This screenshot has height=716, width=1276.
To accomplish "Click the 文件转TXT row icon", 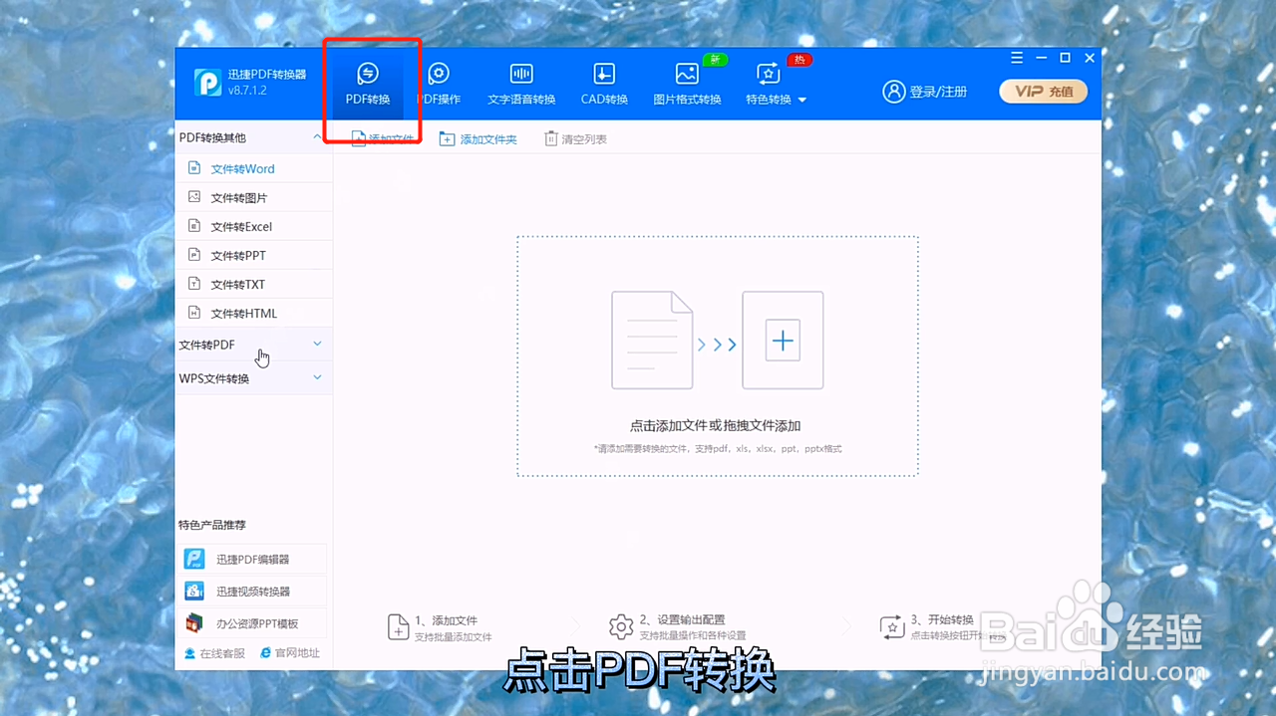I will click(x=194, y=284).
